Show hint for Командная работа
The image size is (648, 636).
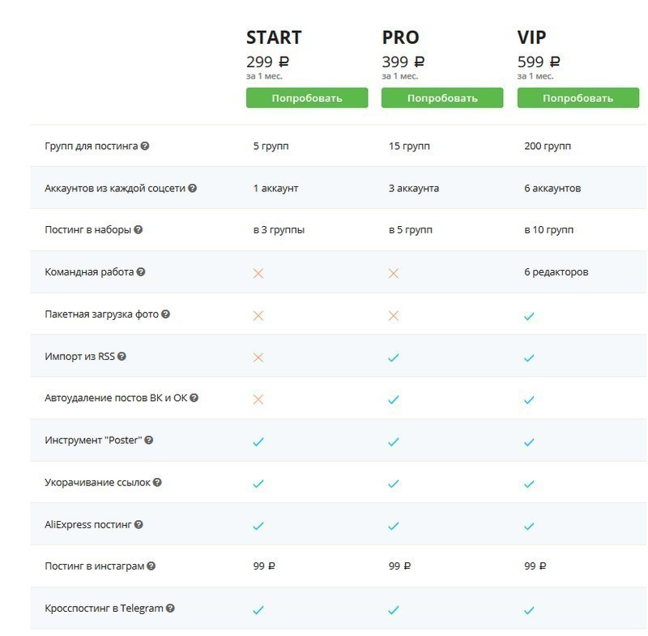click(x=141, y=272)
